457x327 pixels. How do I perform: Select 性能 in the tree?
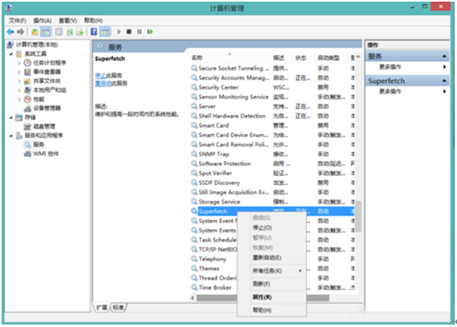(39, 99)
